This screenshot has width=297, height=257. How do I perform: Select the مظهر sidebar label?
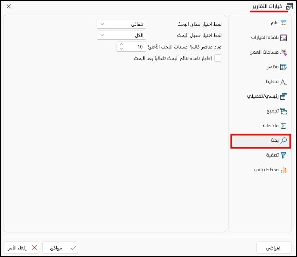coord(273,67)
